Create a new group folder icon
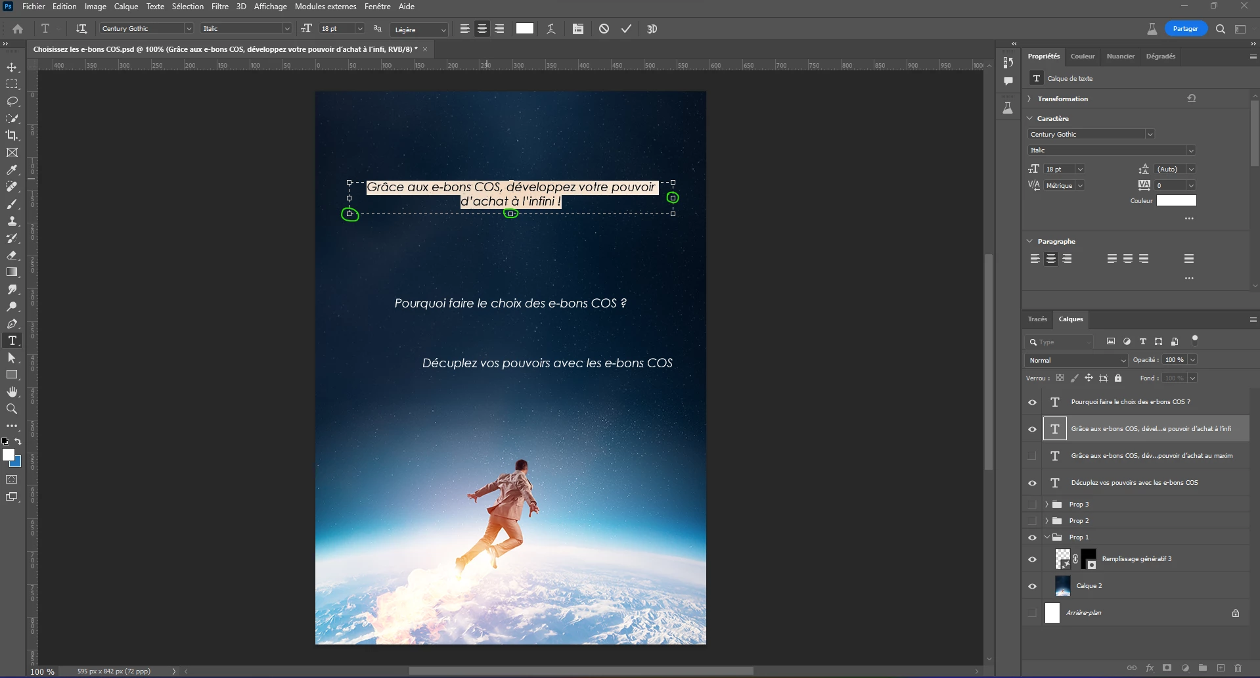Screen dimensions: 1260x678 [1202, 668]
